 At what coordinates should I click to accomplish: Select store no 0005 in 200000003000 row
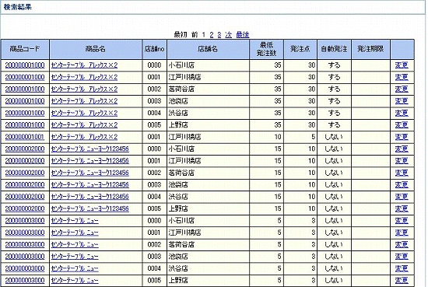[154, 281]
